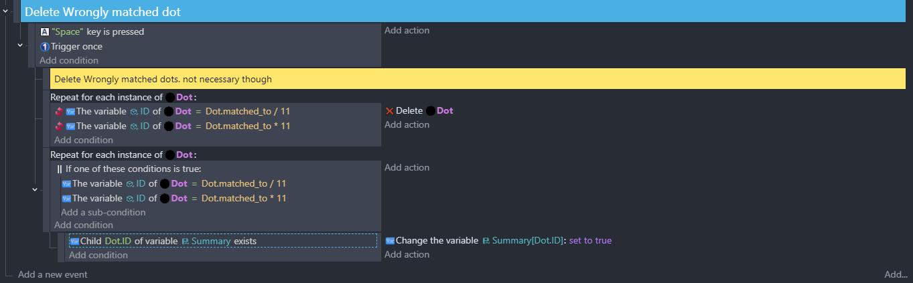913x283 pixels.
Task: Collapse the Space key pressed event chevron
Action: click(x=20, y=45)
